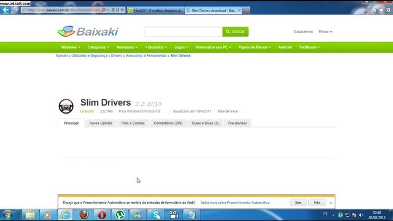Switch to the Hao123 browser tab
Screen dimensions: 393x221
[x=155, y=10]
